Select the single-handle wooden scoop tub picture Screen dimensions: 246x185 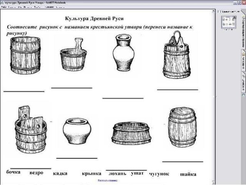(x=73, y=54)
